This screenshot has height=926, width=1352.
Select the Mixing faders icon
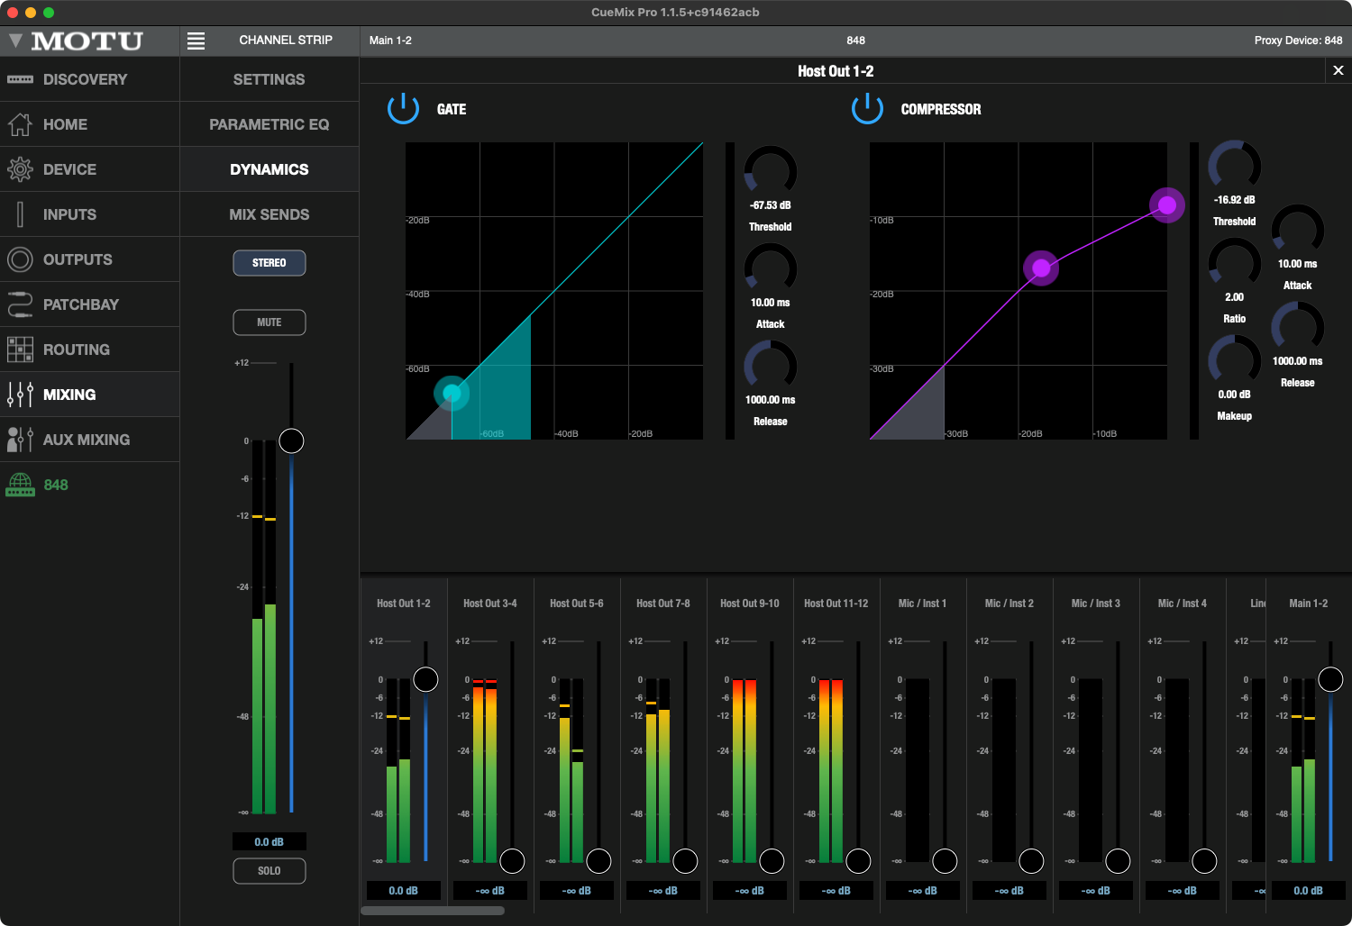[20, 395]
